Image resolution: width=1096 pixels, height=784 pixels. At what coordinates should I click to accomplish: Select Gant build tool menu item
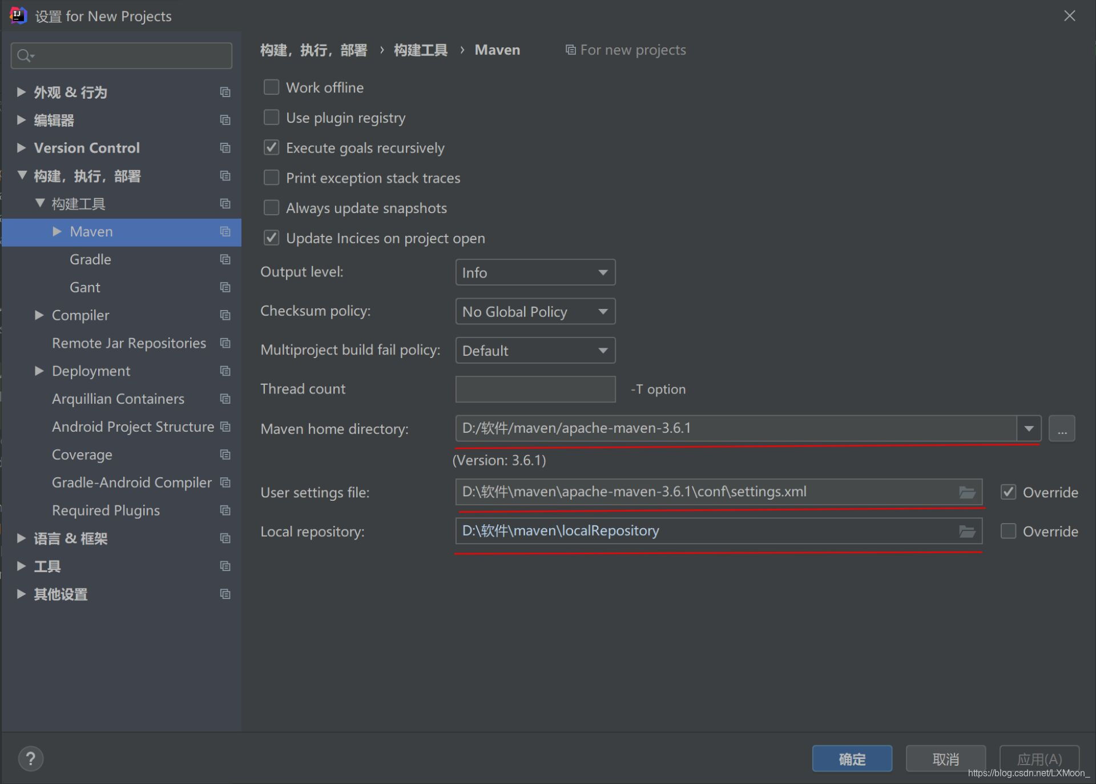tap(84, 287)
